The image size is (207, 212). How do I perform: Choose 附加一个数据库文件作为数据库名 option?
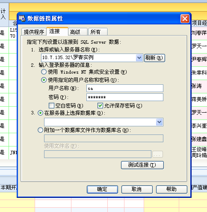40,130
